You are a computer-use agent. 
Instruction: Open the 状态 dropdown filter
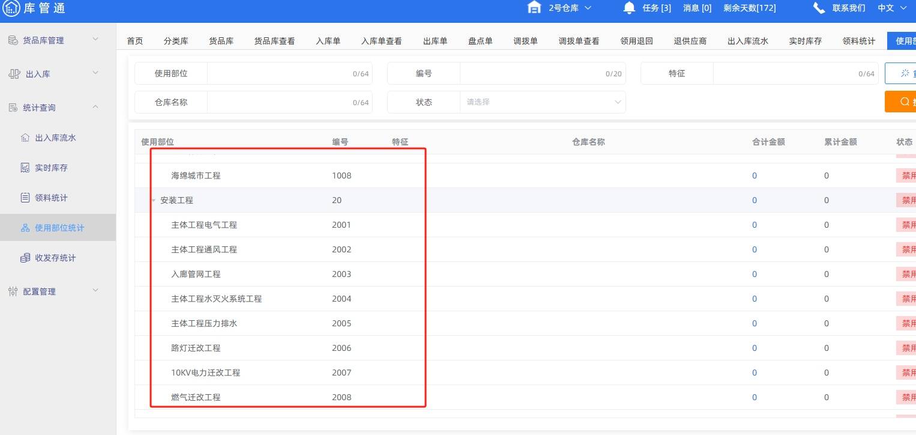click(x=543, y=102)
